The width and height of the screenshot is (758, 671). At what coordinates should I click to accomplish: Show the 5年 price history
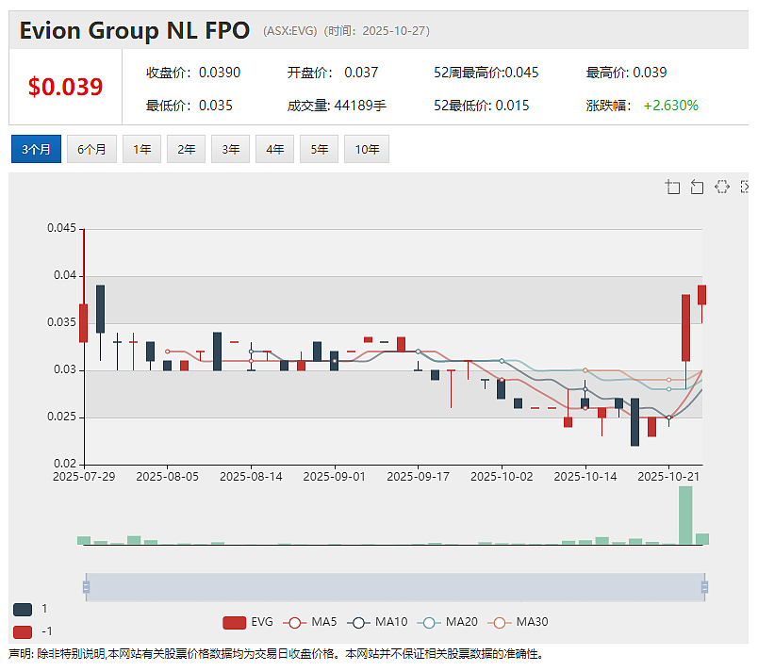[319, 149]
